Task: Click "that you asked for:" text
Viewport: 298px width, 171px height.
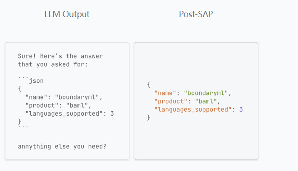Action: click(53, 64)
